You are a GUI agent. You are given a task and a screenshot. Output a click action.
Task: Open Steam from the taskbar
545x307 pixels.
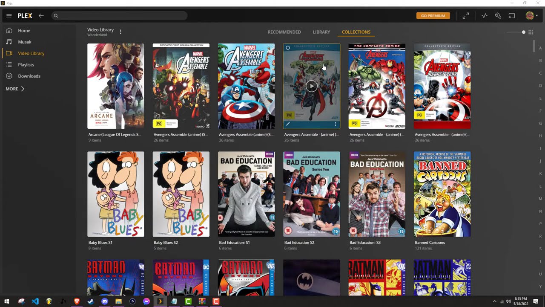pos(91,301)
